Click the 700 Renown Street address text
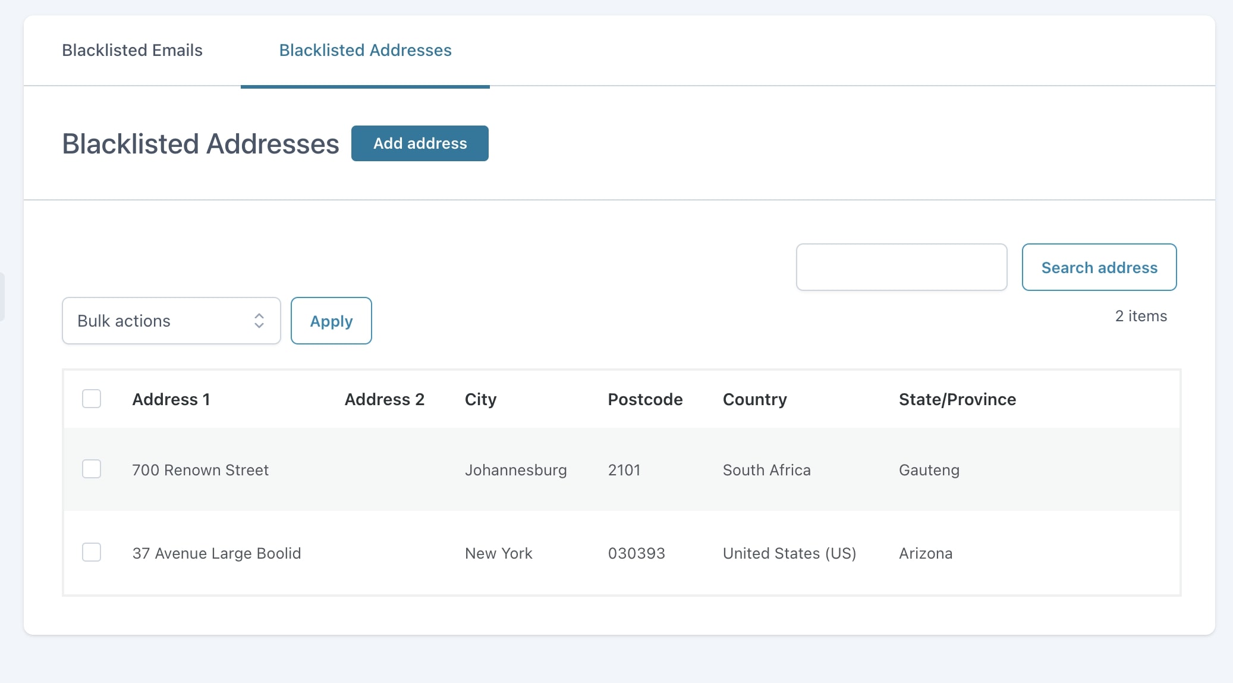The height and width of the screenshot is (683, 1233). point(200,470)
